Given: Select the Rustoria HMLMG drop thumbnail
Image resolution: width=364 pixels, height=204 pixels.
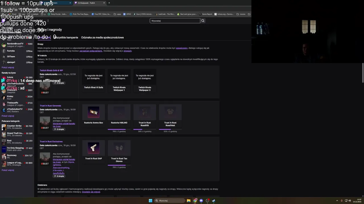Looking at the screenshot, I should pos(119,112).
